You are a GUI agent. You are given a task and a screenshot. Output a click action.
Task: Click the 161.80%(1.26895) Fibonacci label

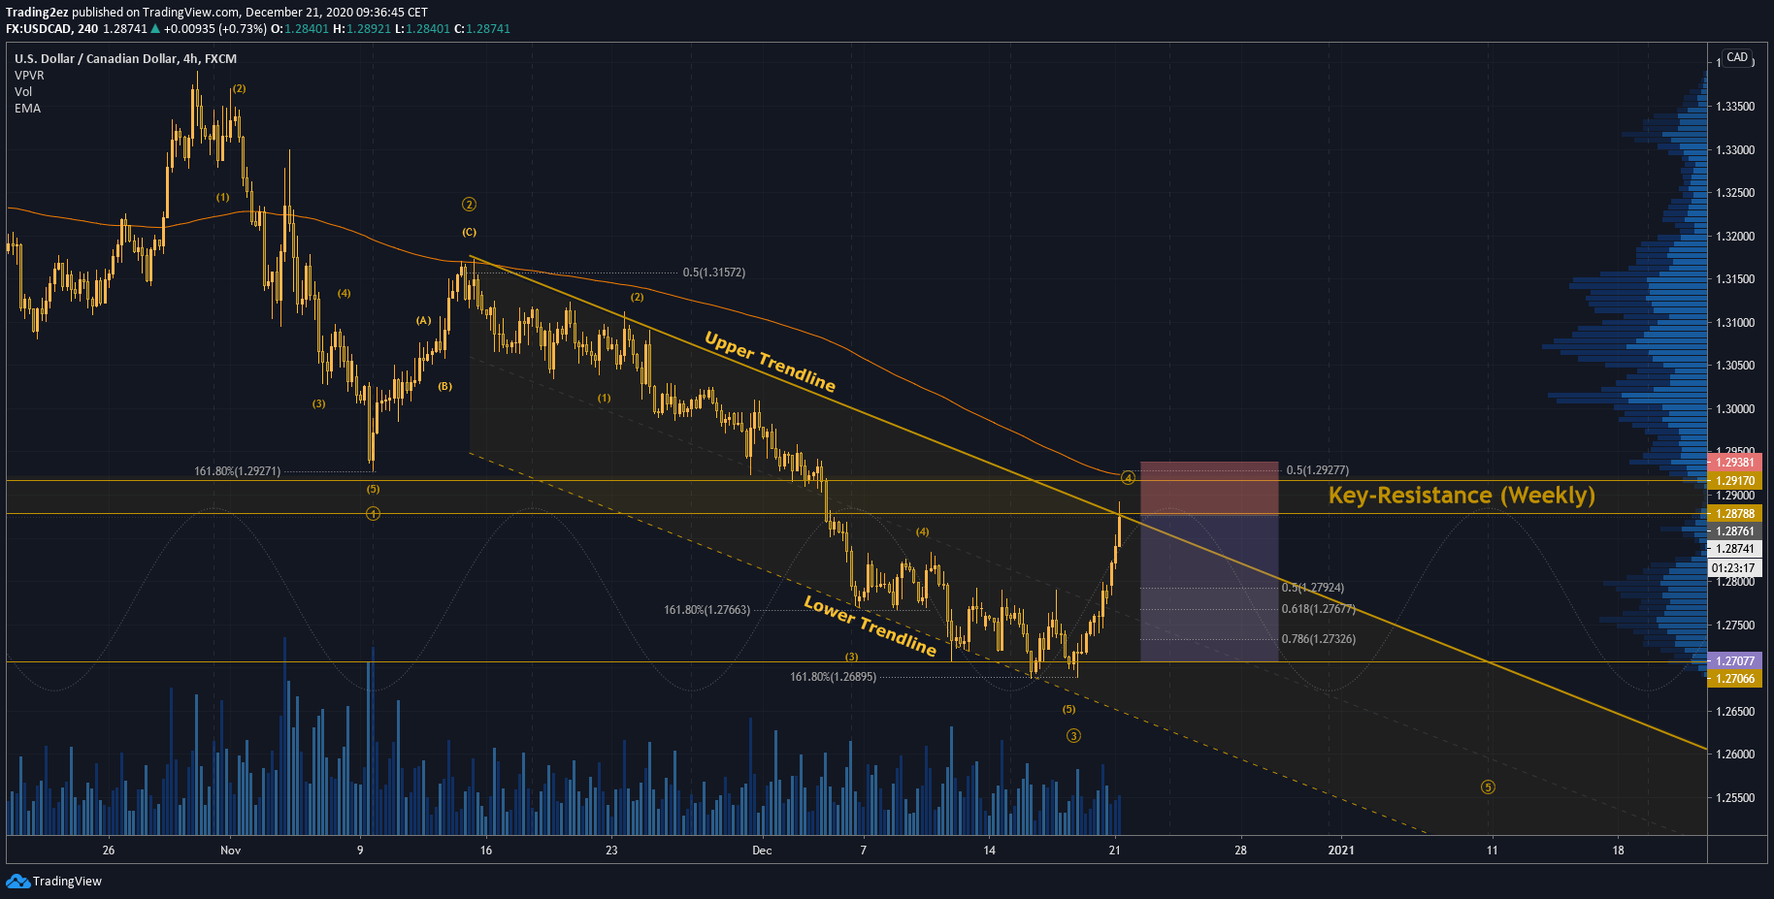click(x=833, y=677)
